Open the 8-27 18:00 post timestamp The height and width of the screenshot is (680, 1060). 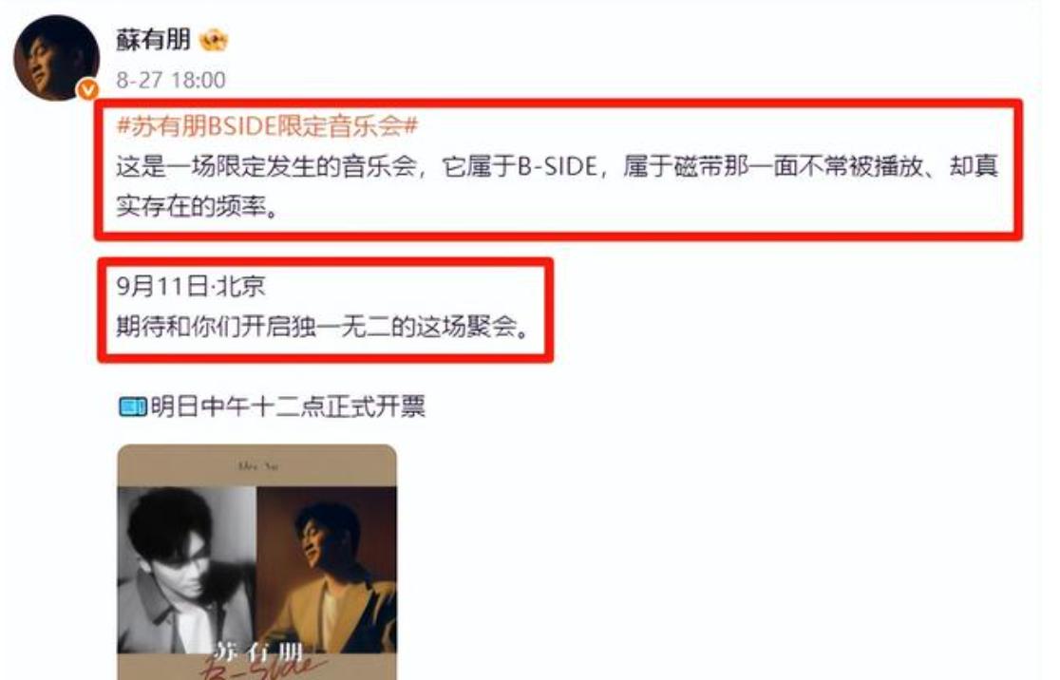[x=171, y=80]
